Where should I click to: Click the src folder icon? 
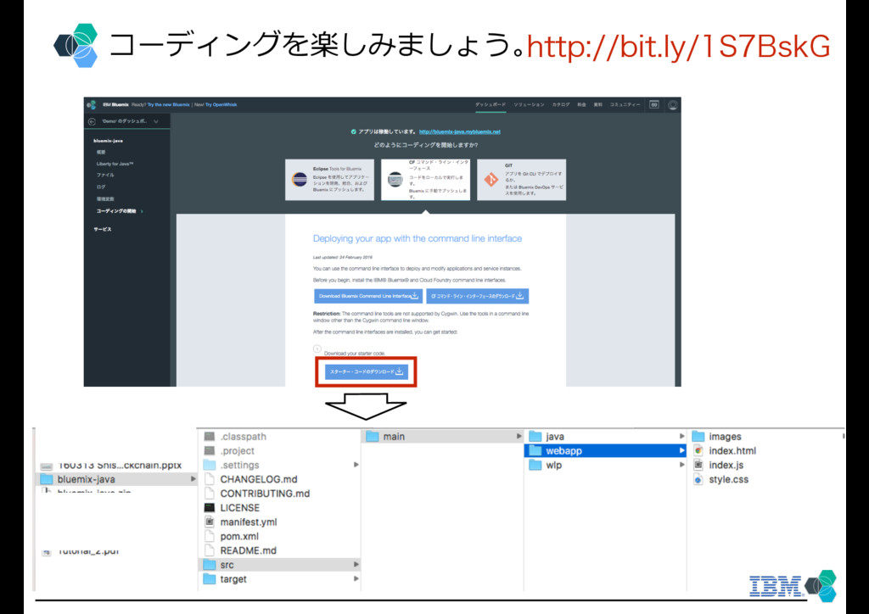pyautogui.click(x=209, y=565)
